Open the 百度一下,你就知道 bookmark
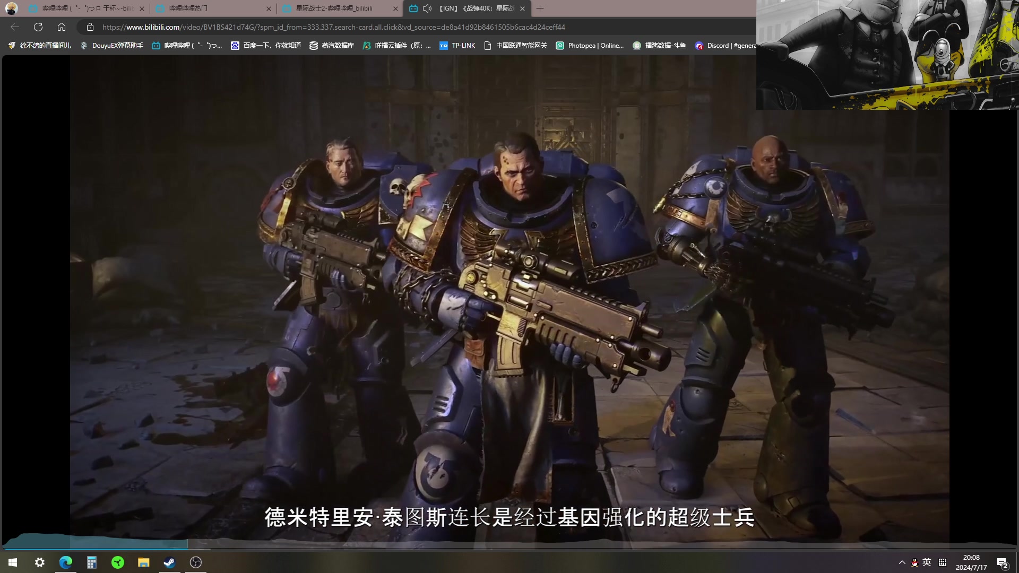The width and height of the screenshot is (1019, 573). click(x=266, y=46)
